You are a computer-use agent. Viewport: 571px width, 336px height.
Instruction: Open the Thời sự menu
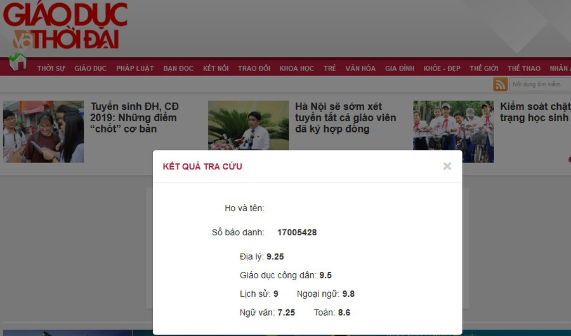point(51,68)
